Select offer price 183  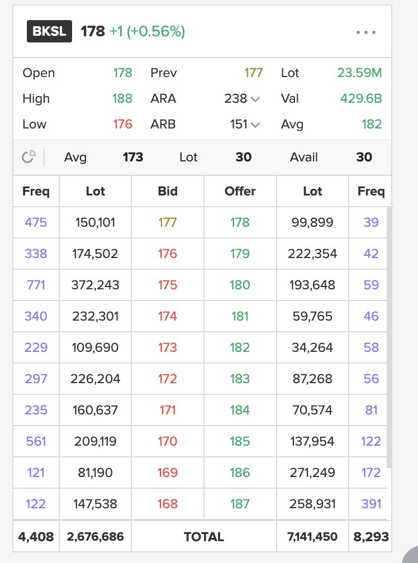coord(240,379)
